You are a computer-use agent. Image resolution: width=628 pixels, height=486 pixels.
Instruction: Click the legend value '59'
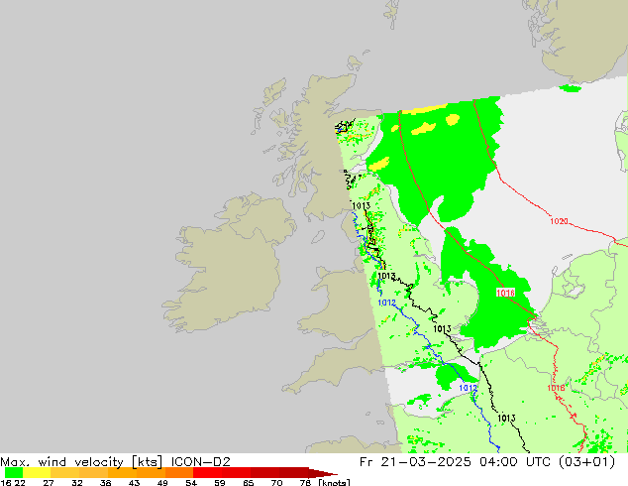[x=220, y=482]
